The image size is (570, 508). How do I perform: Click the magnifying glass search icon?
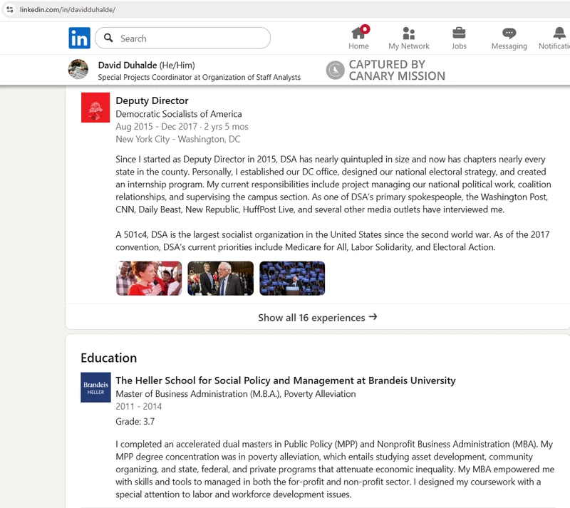tap(108, 38)
